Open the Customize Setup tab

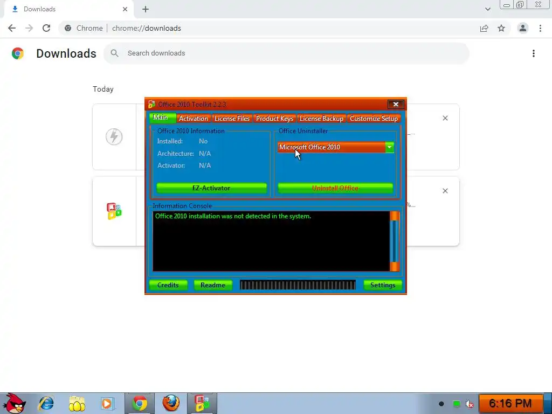pyautogui.click(x=374, y=119)
